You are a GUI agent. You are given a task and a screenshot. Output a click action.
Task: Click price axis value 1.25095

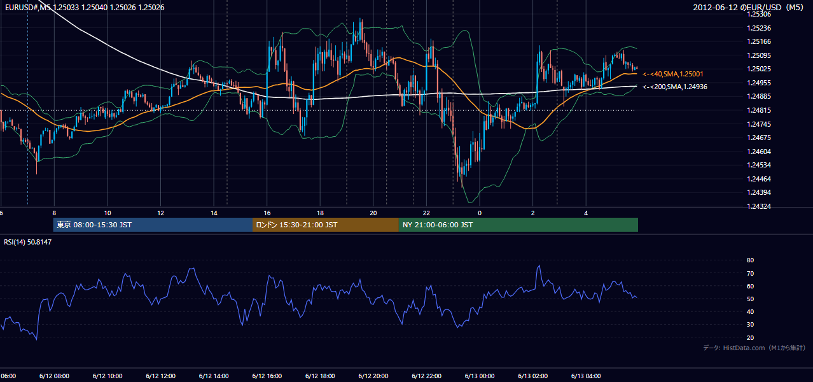coord(759,55)
